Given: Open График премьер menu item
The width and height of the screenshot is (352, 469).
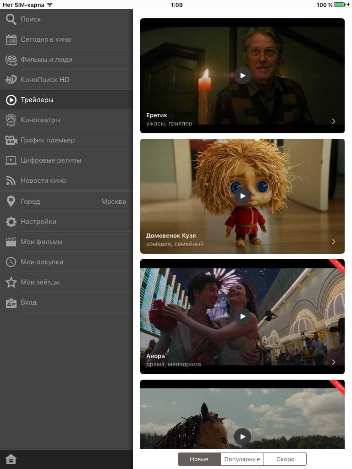Looking at the screenshot, I should click(x=66, y=140).
